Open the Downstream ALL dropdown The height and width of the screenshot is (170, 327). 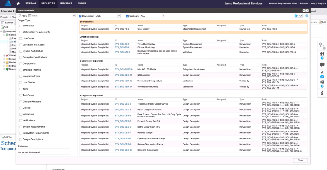pos(108,16)
